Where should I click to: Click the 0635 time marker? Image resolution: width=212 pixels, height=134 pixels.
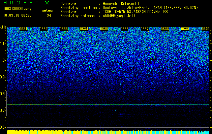click(x=104, y=29)
